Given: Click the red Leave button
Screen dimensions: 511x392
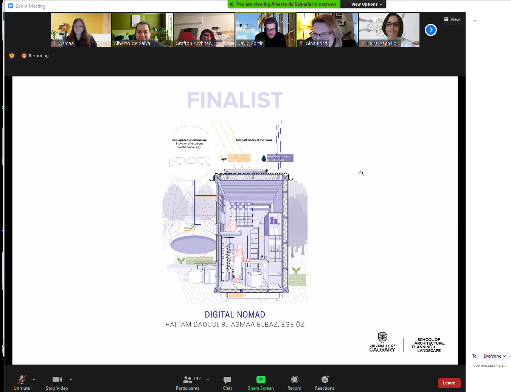Looking at the screenshot, I should (x=449, y=383).
